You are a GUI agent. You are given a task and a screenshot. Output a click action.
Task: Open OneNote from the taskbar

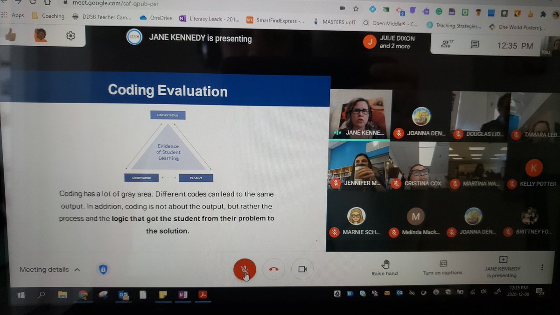182,295
